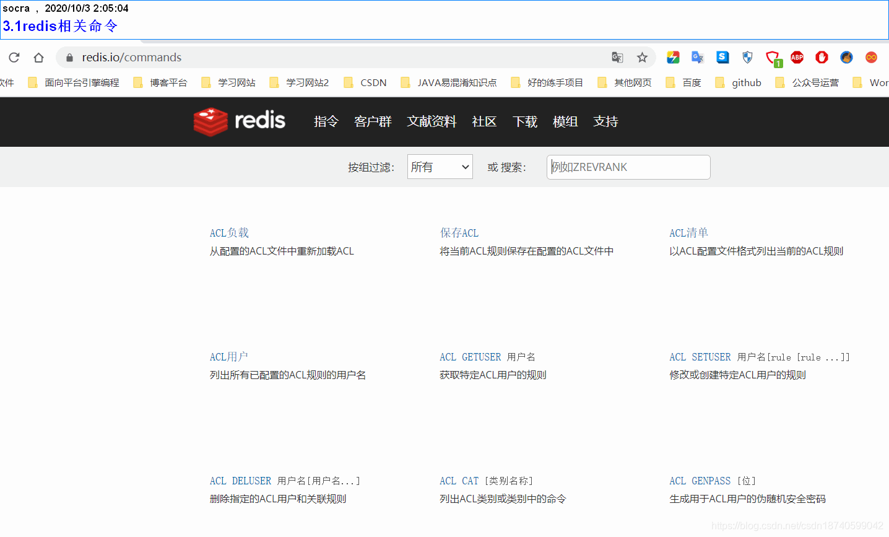
Task: Expand the 按组过滤 group filter dropdown
Action: point(440,167)
